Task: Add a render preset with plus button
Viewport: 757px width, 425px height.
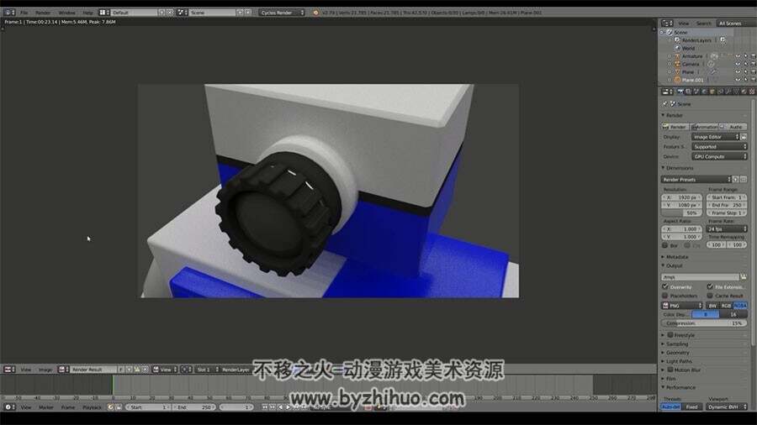Action: (x=736, y=179)
